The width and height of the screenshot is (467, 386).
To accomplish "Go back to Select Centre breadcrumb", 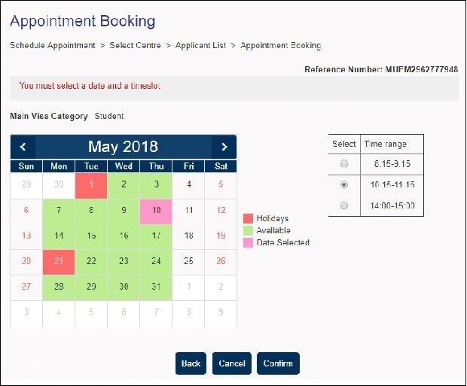I will pyautogui.click(x=136, y=46).
